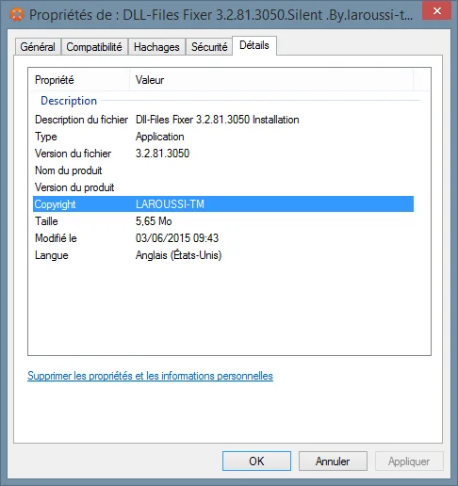458x486 pixels.
Task: Switch to the Sécurité tab
Action: [209, 47]
